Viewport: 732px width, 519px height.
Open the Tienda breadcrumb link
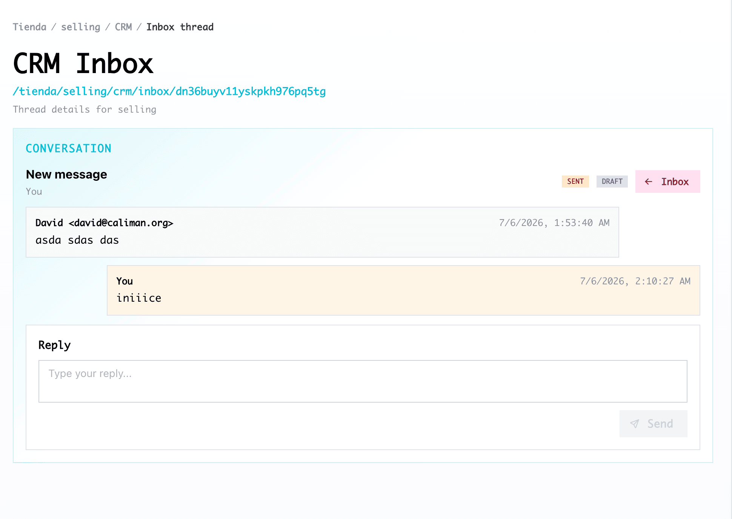pyautogui.click(x=29, y=27)
